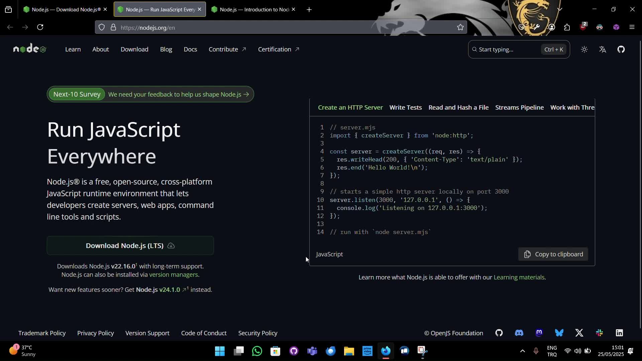
Task: Open the Learning materials link
Action: (x=519, y=277)
